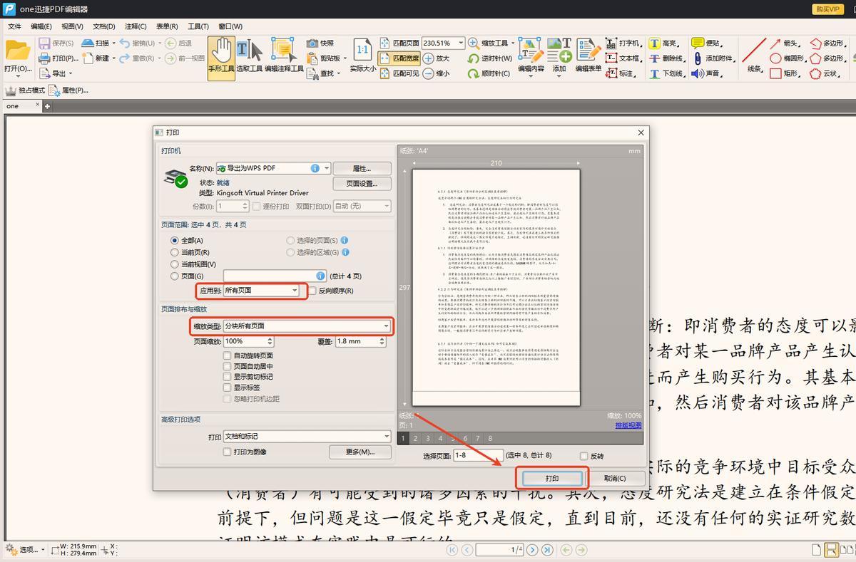
Task: Open the scaling type (缩放类型) dropdown
Action: pos(386,326)
